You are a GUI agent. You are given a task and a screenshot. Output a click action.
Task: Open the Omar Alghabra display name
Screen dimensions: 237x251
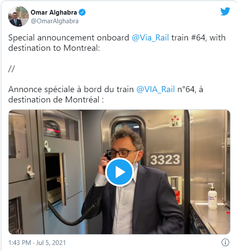(x=54, y=12)
